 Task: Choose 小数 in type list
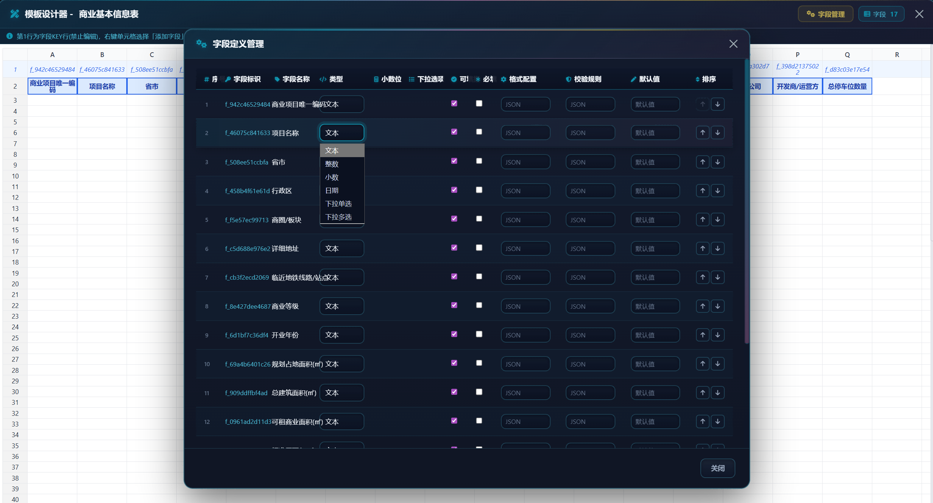coord(342,177)
